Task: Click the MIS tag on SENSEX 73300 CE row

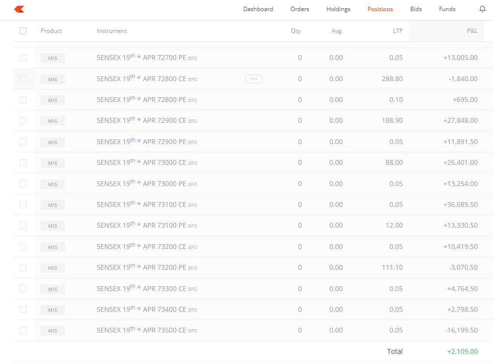Action: click(52, 289)
